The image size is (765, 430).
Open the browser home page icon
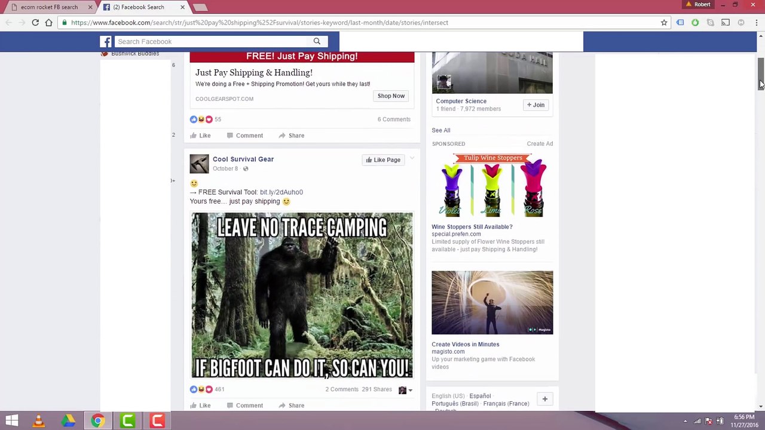tap(49, 23)
